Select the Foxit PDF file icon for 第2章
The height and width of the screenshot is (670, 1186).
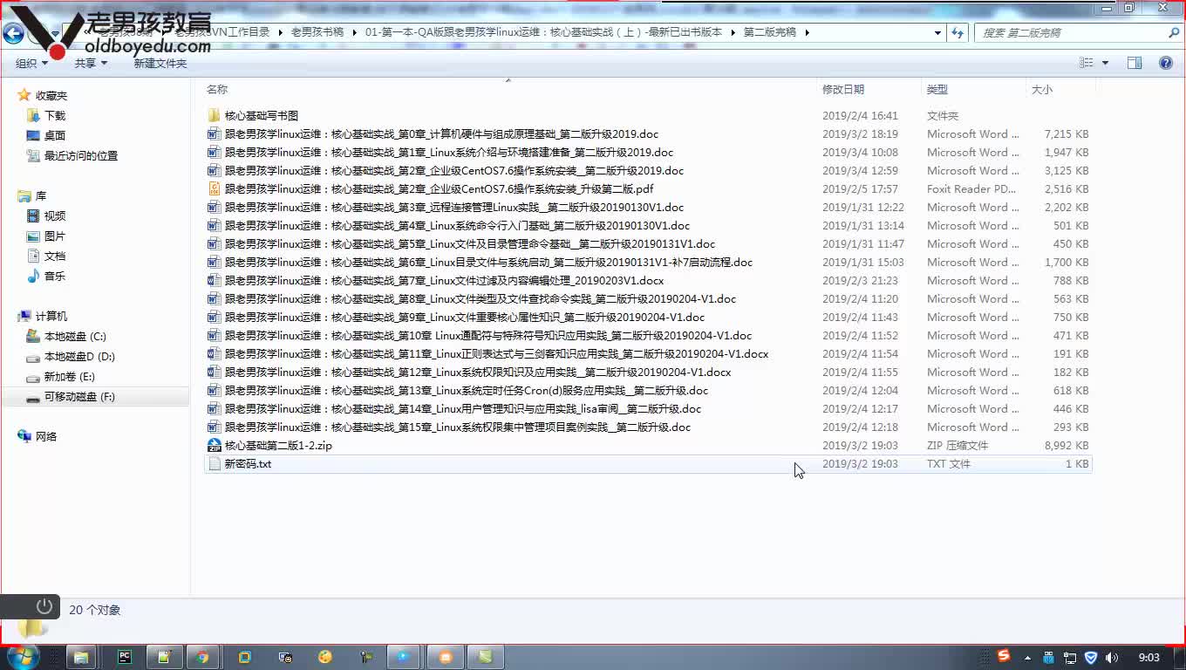click(215, 188)
